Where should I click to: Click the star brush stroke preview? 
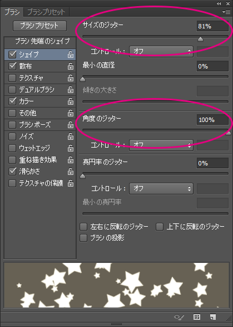tap(117, 285)
